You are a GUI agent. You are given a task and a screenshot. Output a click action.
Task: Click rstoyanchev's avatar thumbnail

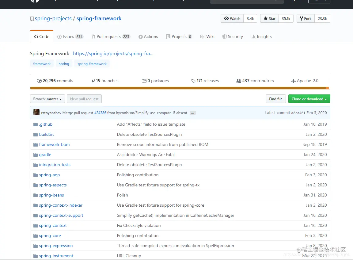(x=36, y=112)
